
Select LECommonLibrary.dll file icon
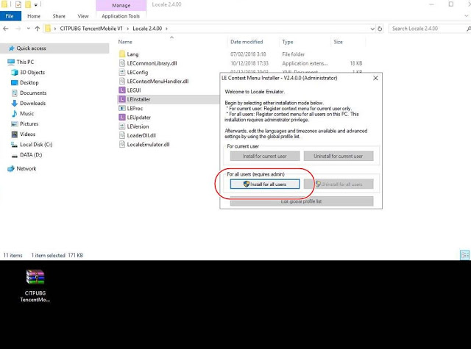click(x=122, y=63)
